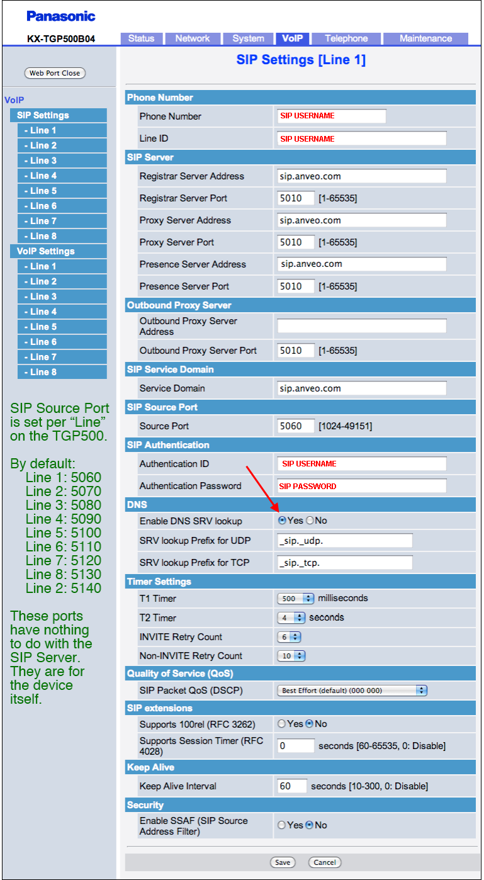Viewport: 484px width, 880px height.
Task: Click the VoIP label in the sidebar
Action: (14, 99)
